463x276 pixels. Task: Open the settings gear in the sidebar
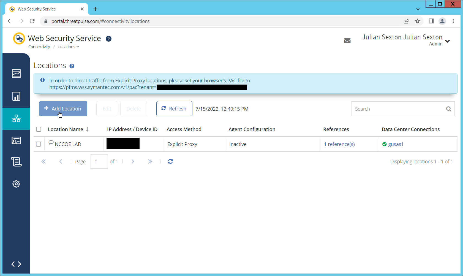16,184
